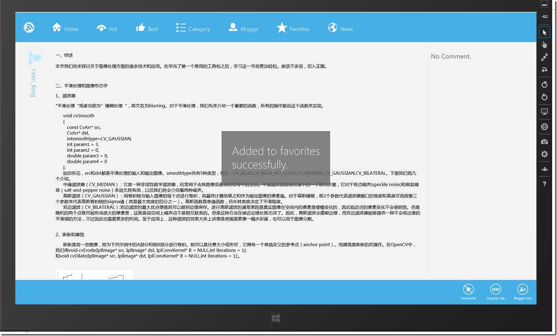Open the Original Link button
The image size is (557, 336).
point(495,292)
